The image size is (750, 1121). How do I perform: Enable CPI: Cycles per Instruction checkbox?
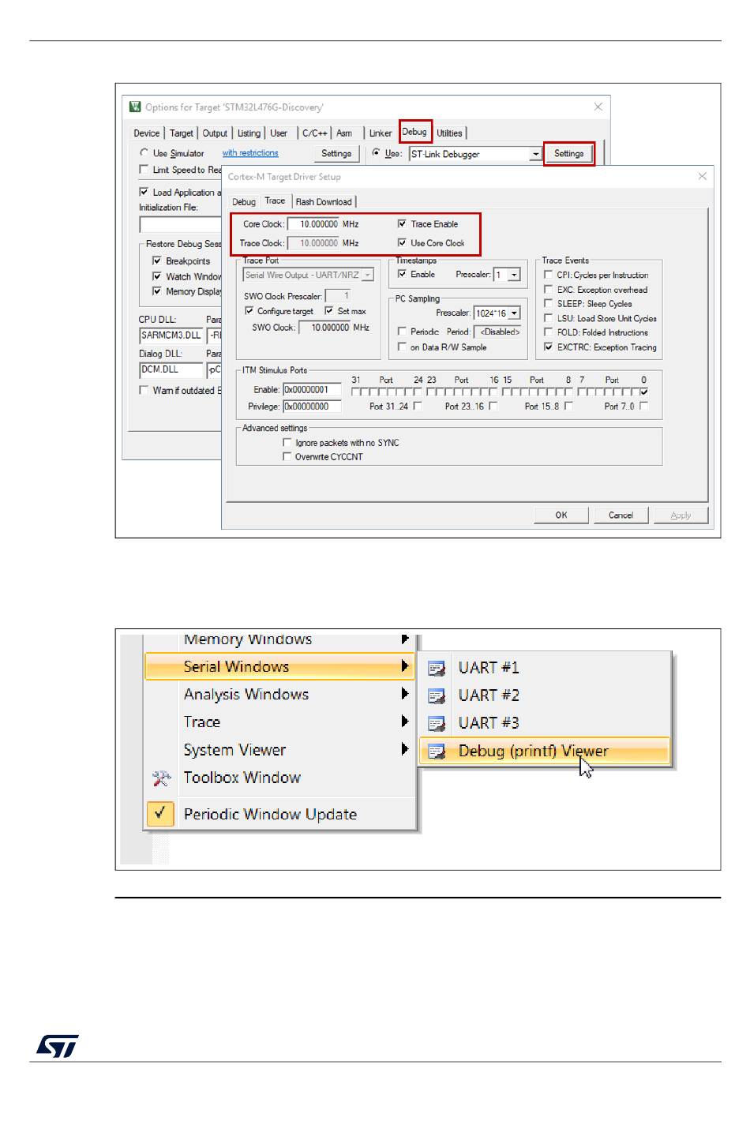click(x=548, y=275)
